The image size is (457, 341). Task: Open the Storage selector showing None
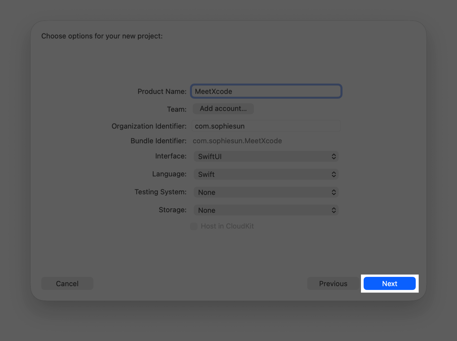click(266, 210)
